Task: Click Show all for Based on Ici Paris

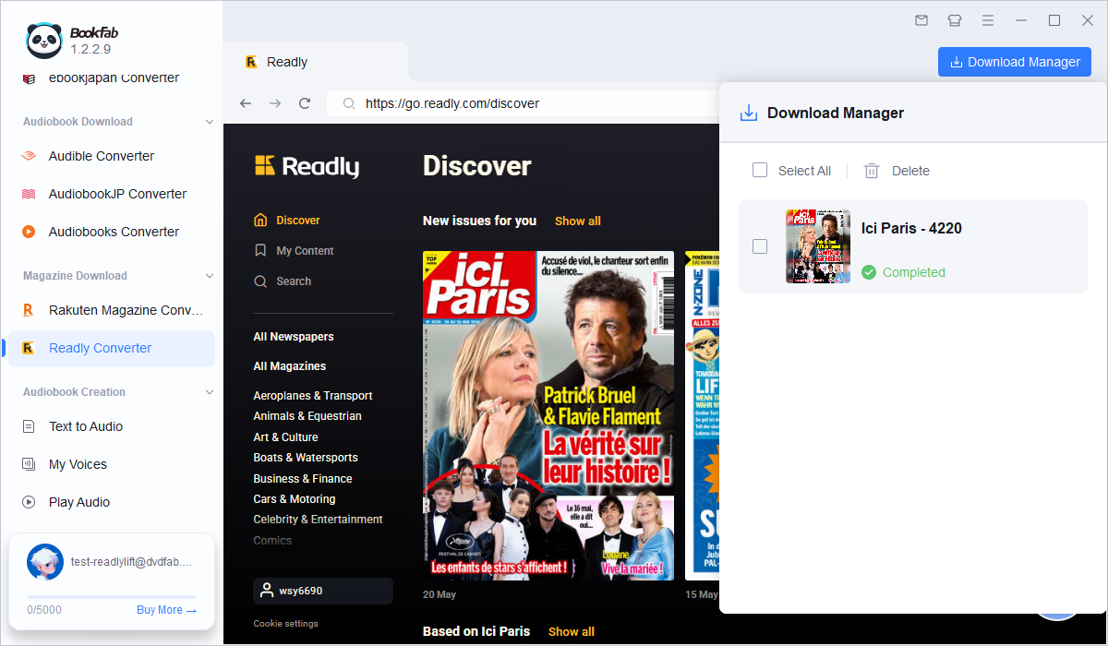Action: pyautogui.click(x=572, y=631)
